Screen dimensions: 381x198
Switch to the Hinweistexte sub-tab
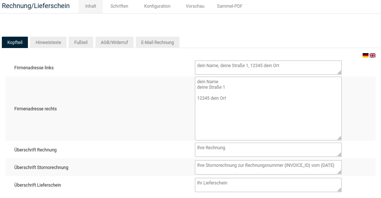click(48, 43)
